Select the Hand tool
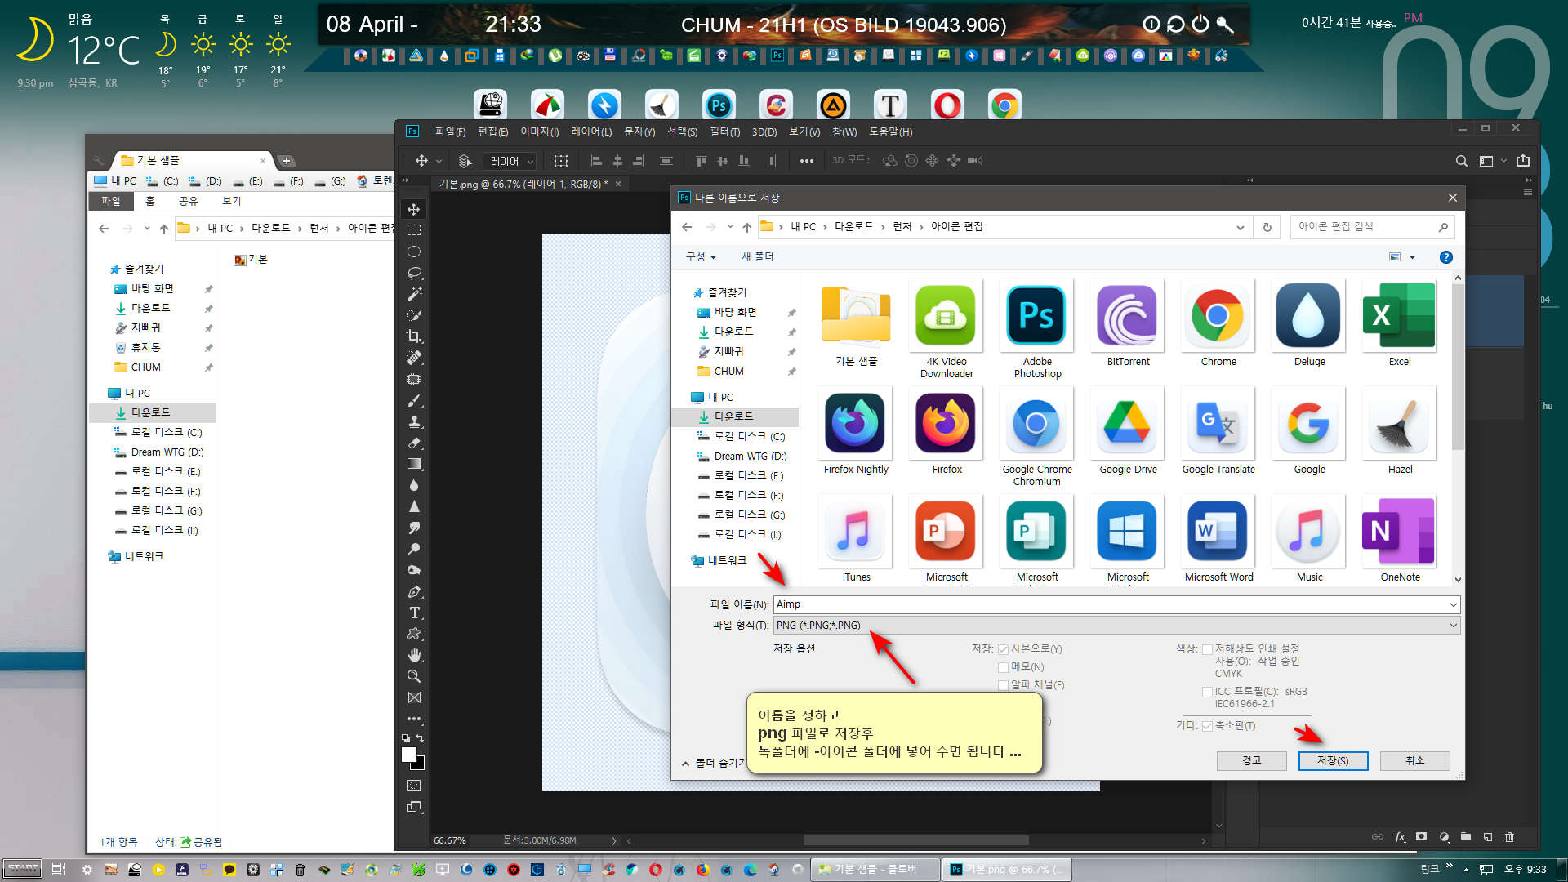This screenshot has height=882, width=1568. [414, 655]
